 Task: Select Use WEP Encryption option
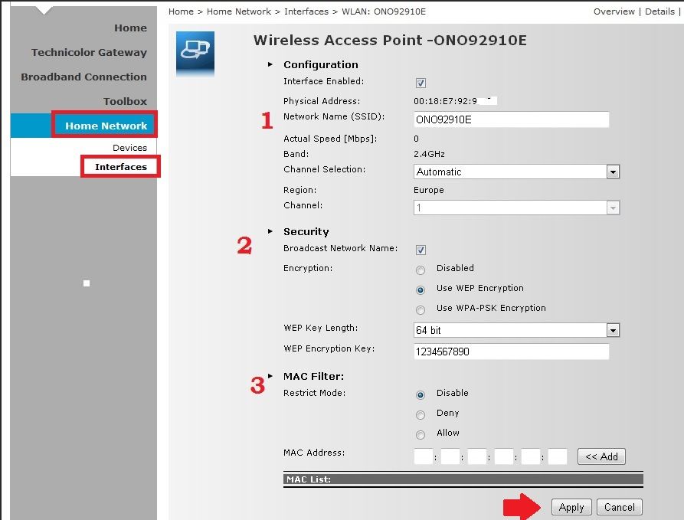(x=421, y=290)
